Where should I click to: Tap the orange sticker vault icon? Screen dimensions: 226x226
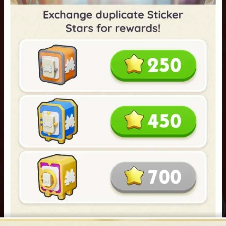(x=58, y=65)
